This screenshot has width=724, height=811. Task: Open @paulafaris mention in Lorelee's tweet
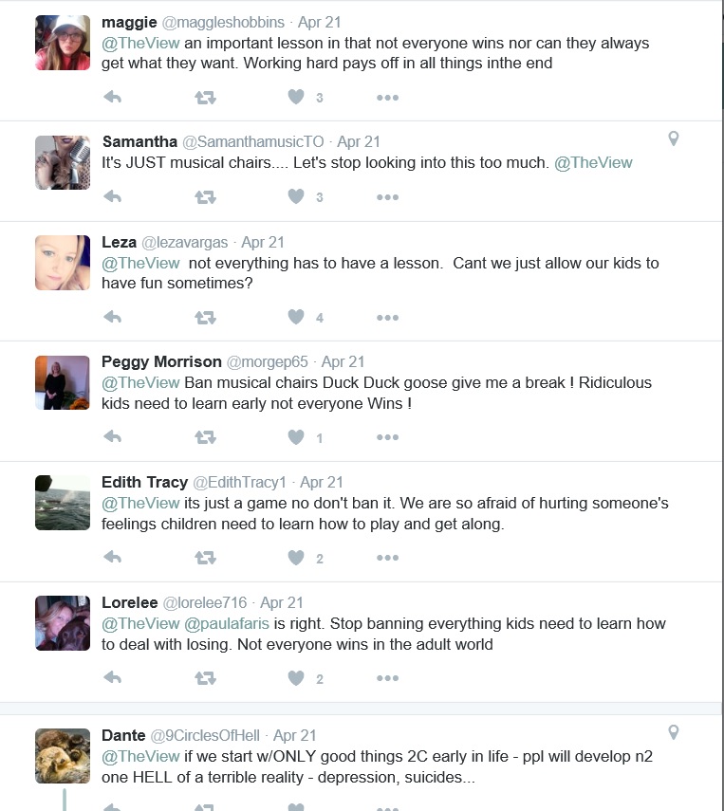pos(227,623)
